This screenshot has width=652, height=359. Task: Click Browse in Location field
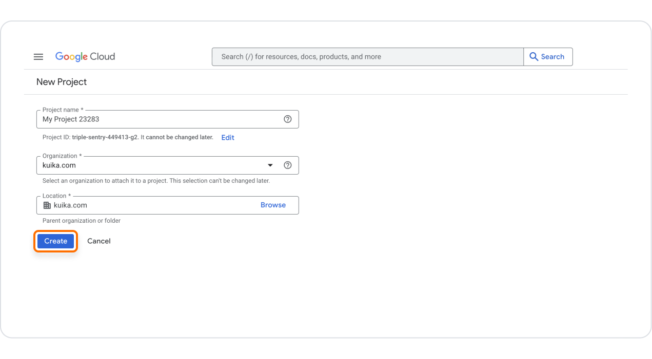[x=273, y=205]
